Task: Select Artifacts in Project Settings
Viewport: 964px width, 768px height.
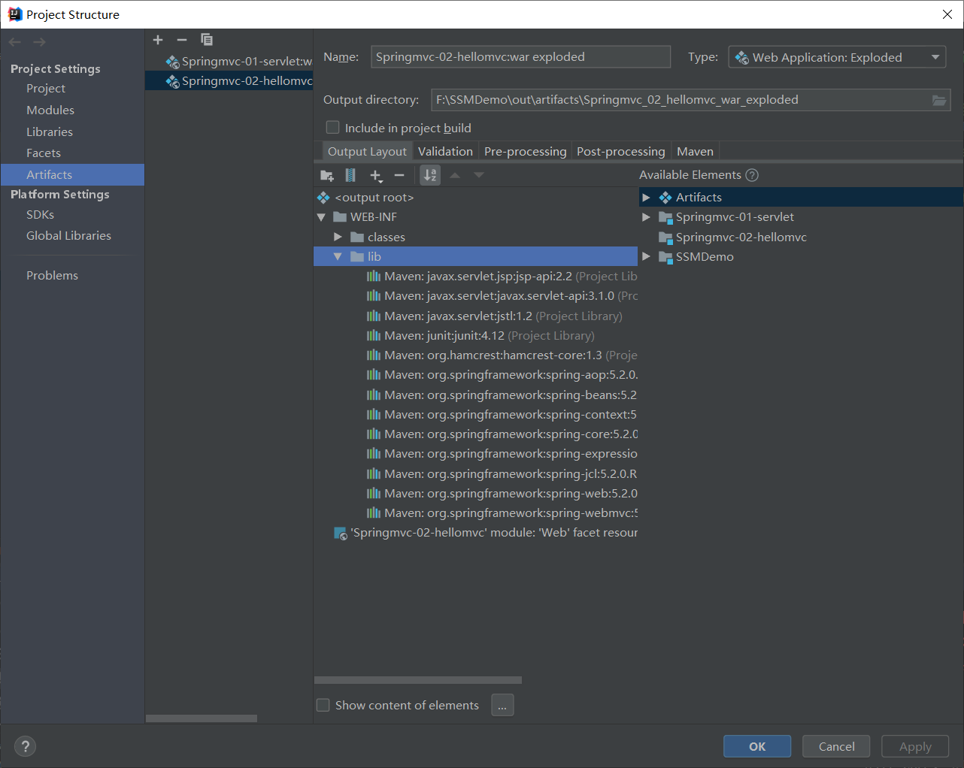Action: coord(72,174)
